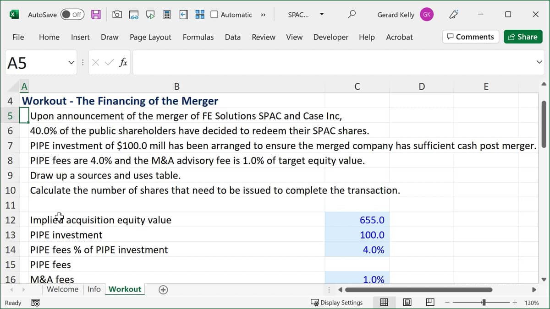Click the search magnifier icon
Screen dimensions: 550x309
[352, 15]
